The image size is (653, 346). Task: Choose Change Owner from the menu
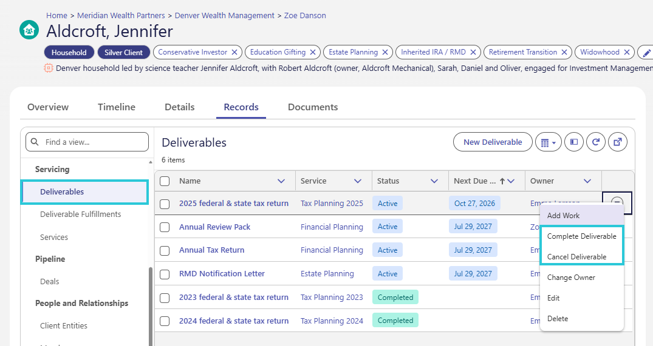click(582, 278)
